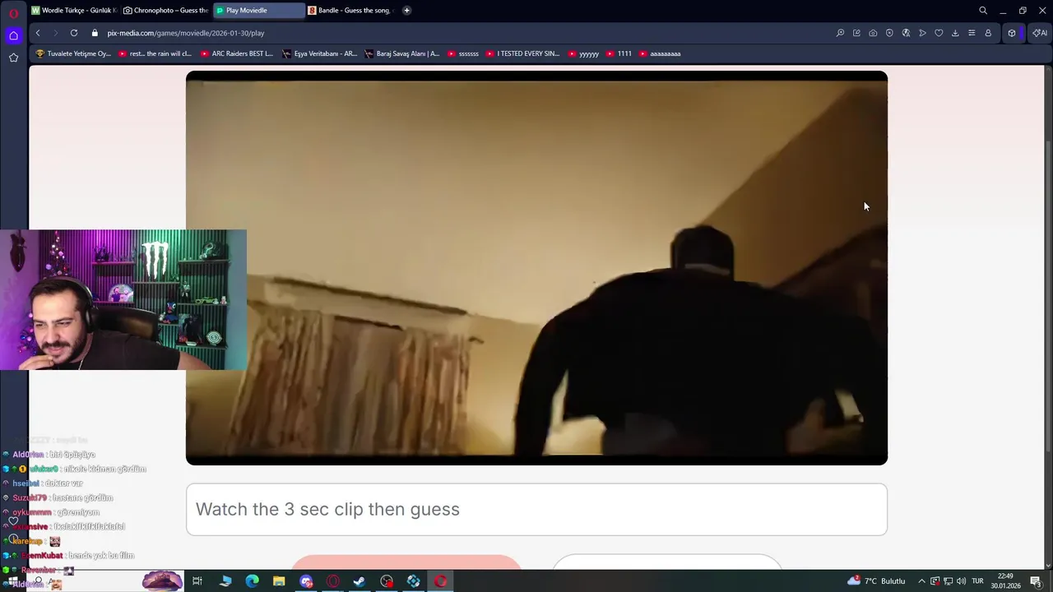Switch to the Chronophoto tab

pos(165,11)
